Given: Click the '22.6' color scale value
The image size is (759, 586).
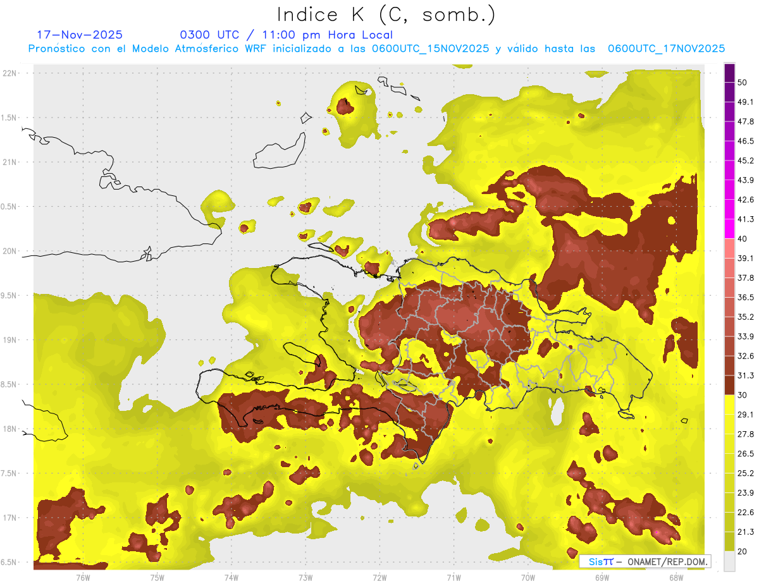Looking at the screenshot, I should click(746, 513).
